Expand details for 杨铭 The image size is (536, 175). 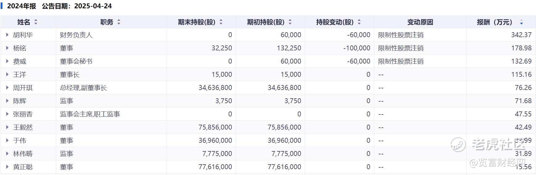7,48
